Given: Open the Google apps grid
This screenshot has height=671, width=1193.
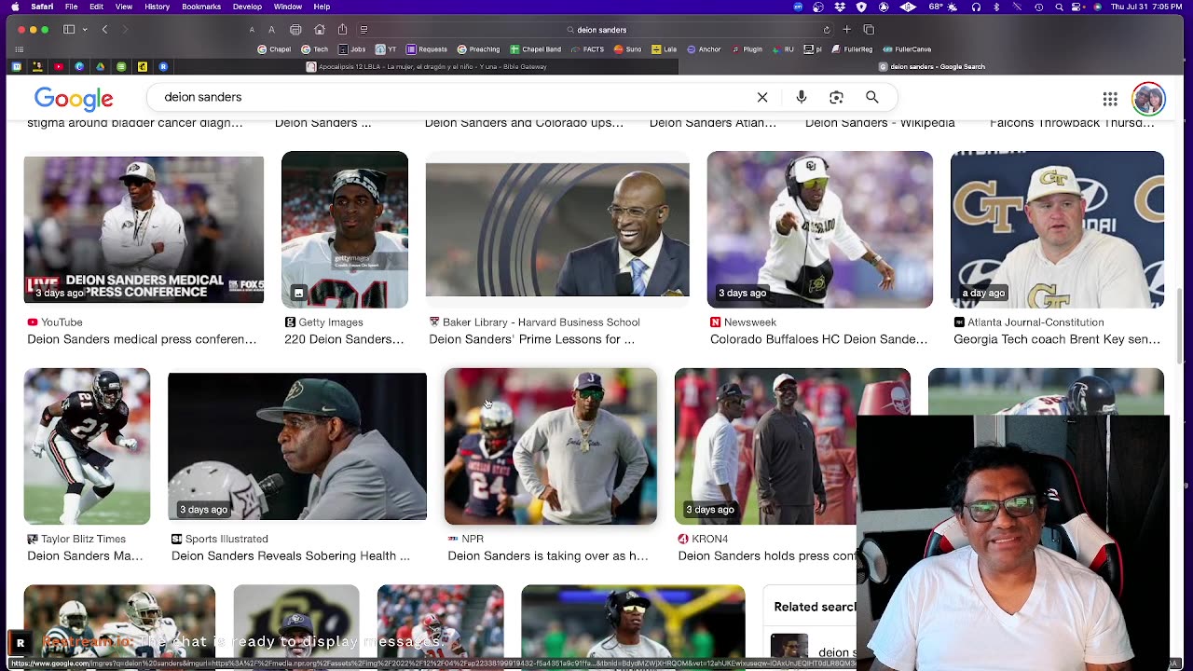Looking at the screenshot, I should pyautogui.click(x=1110, y=99).
